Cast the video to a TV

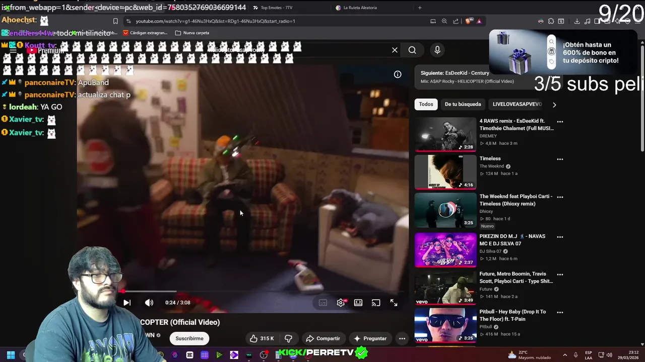coord(376,303)
